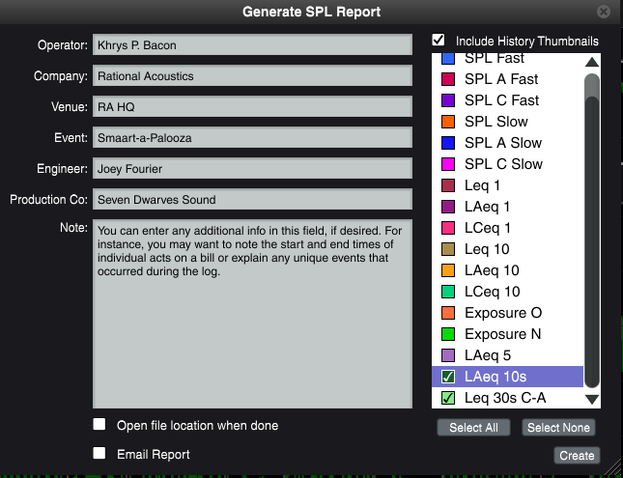Toggle the LAeq 10 checkbox swatch

(x=448, y=270)
